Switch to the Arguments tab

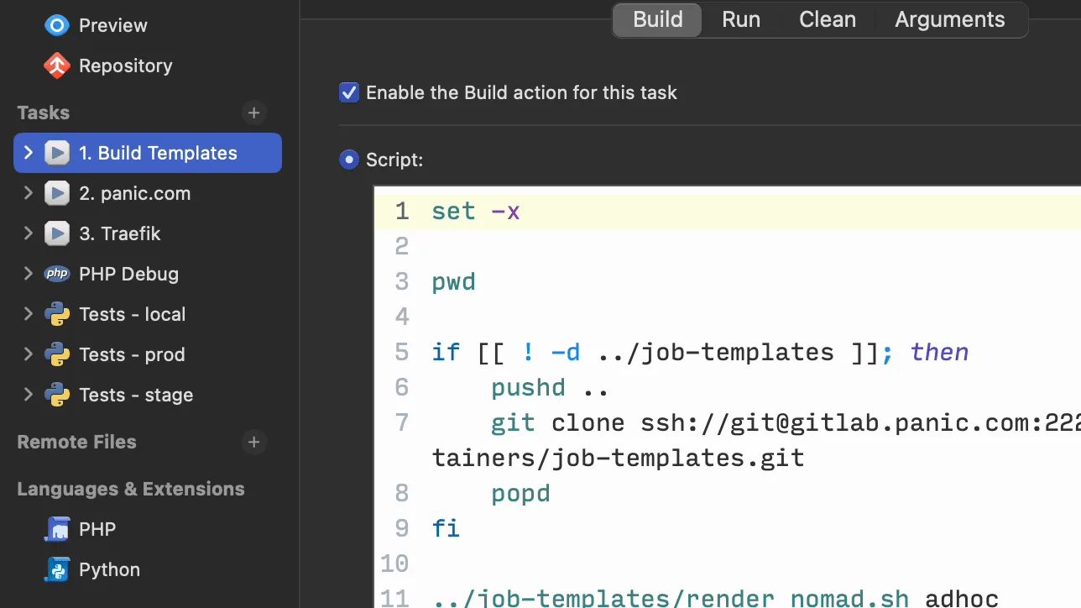click(x=950, y=19)
